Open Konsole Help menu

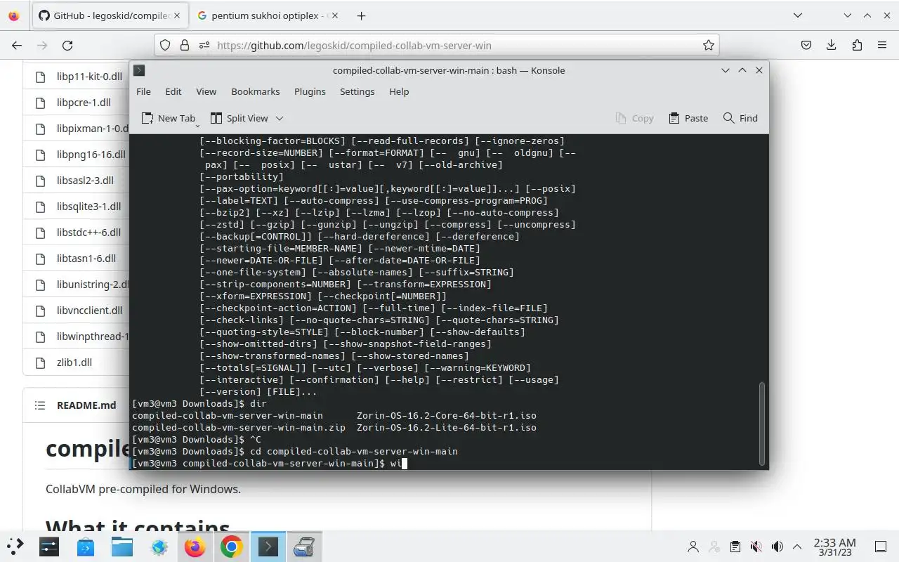399,91
